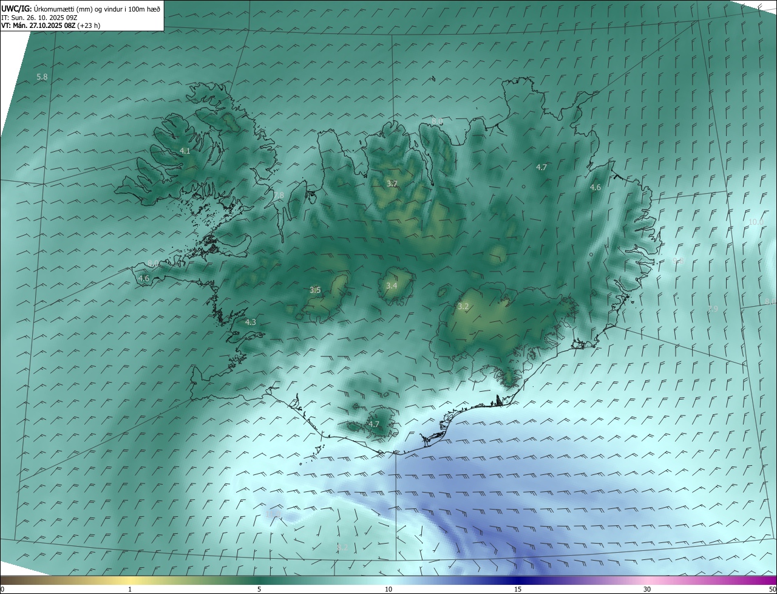Pick the pink colour scale segment above tick 30

tap(647, 581)
